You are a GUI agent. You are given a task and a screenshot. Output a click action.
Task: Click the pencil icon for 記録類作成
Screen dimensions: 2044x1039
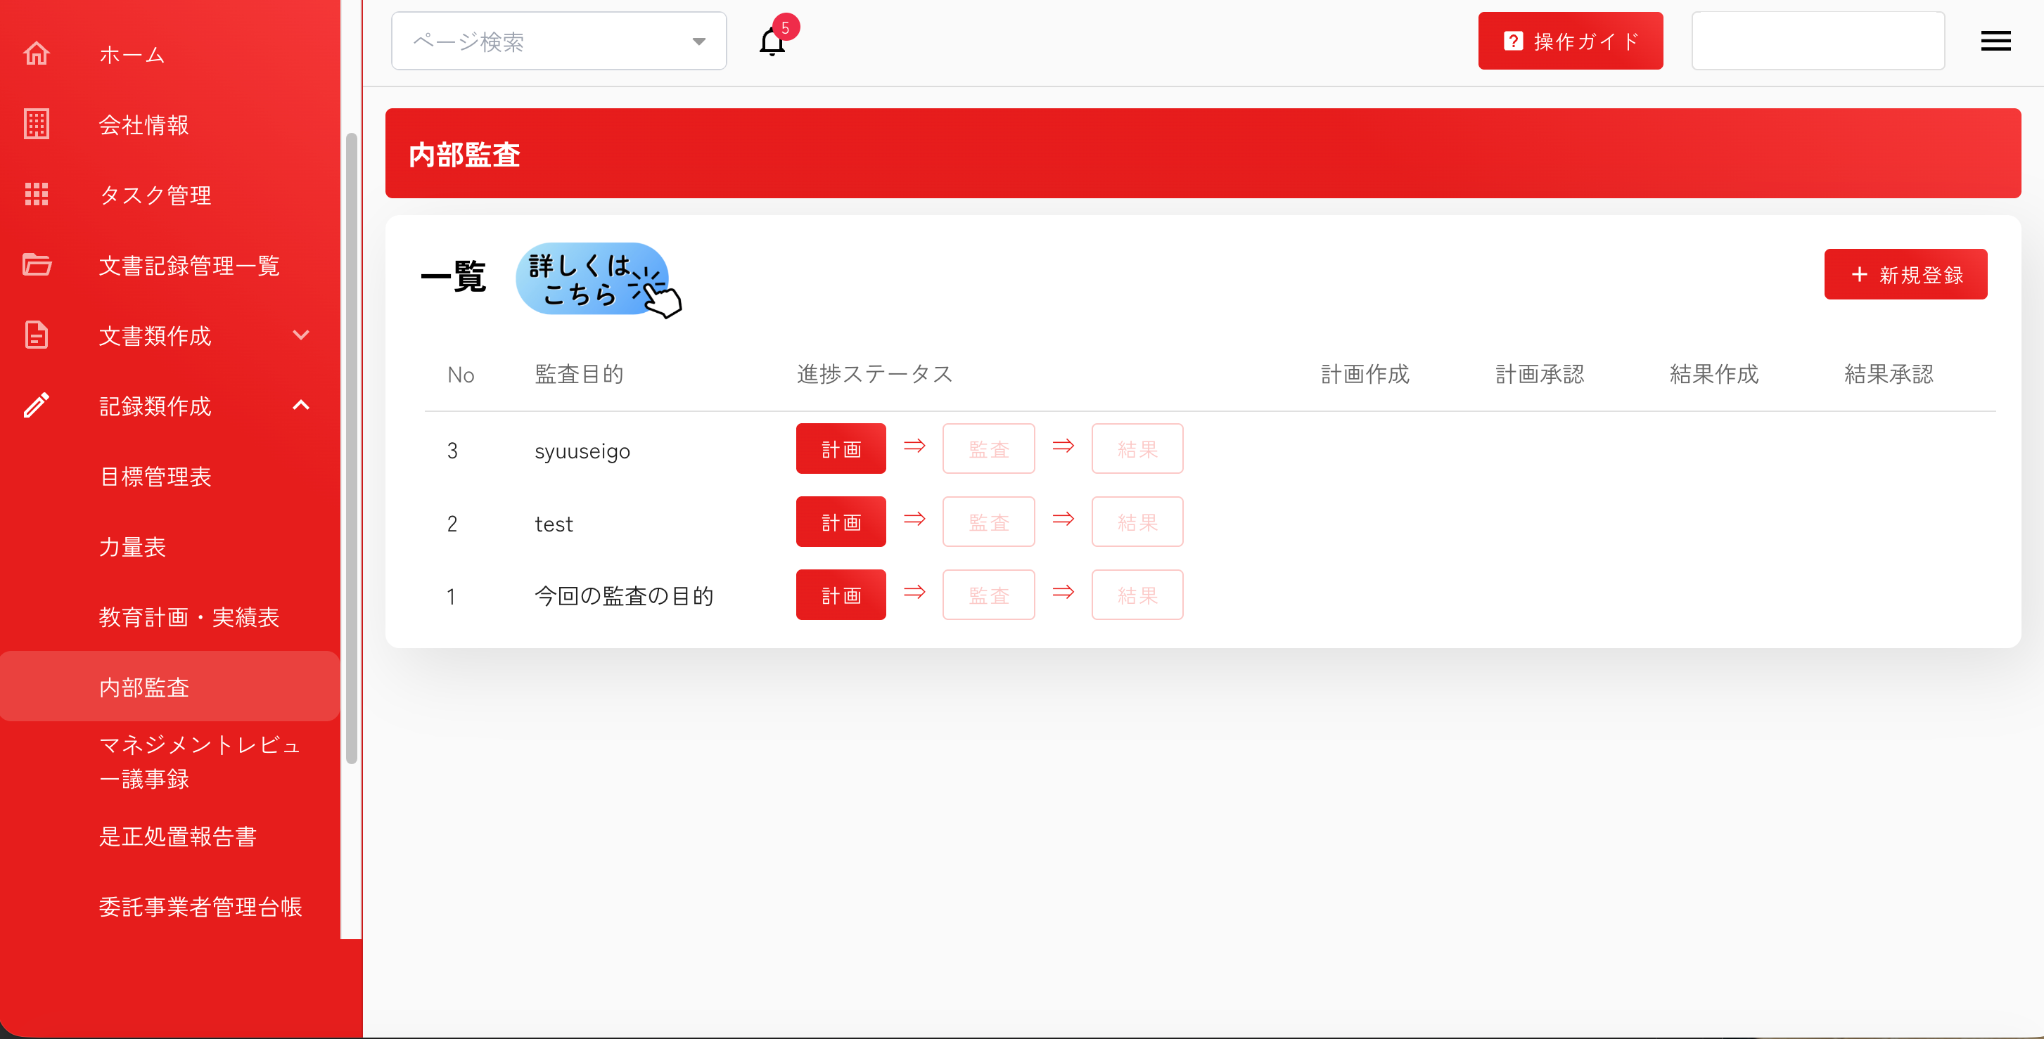click(x=37, y=406)
